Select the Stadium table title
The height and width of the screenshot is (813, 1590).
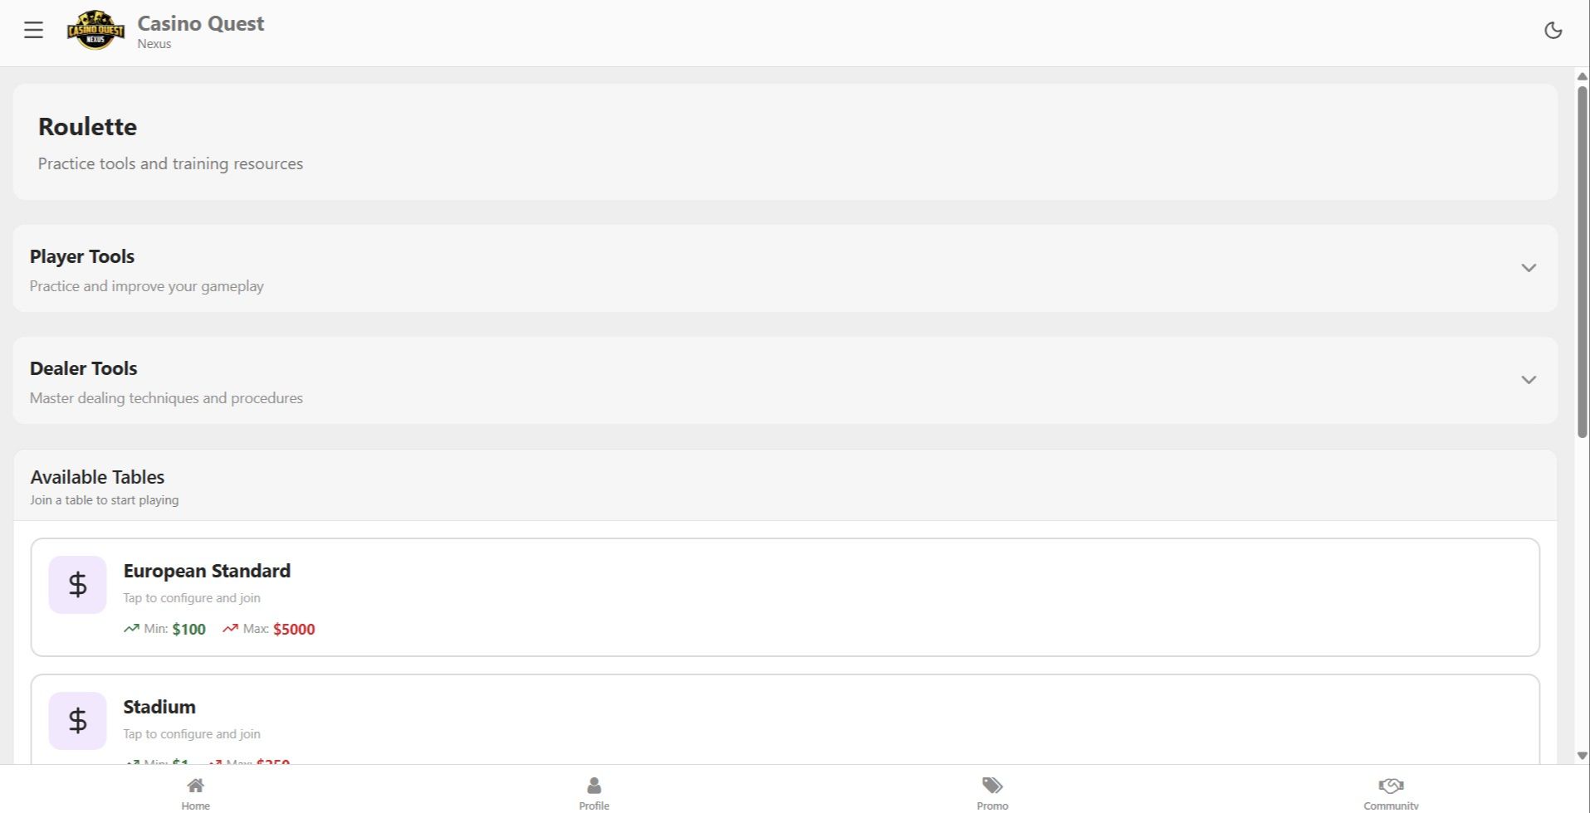[x=159, y=707]
